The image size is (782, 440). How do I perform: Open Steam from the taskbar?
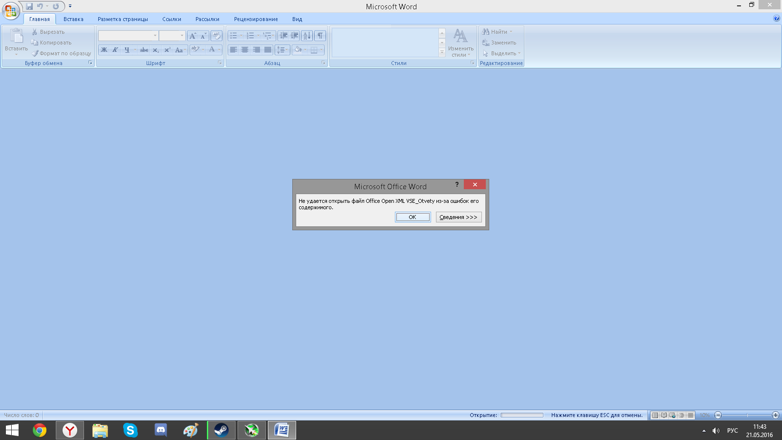[221, 430]
